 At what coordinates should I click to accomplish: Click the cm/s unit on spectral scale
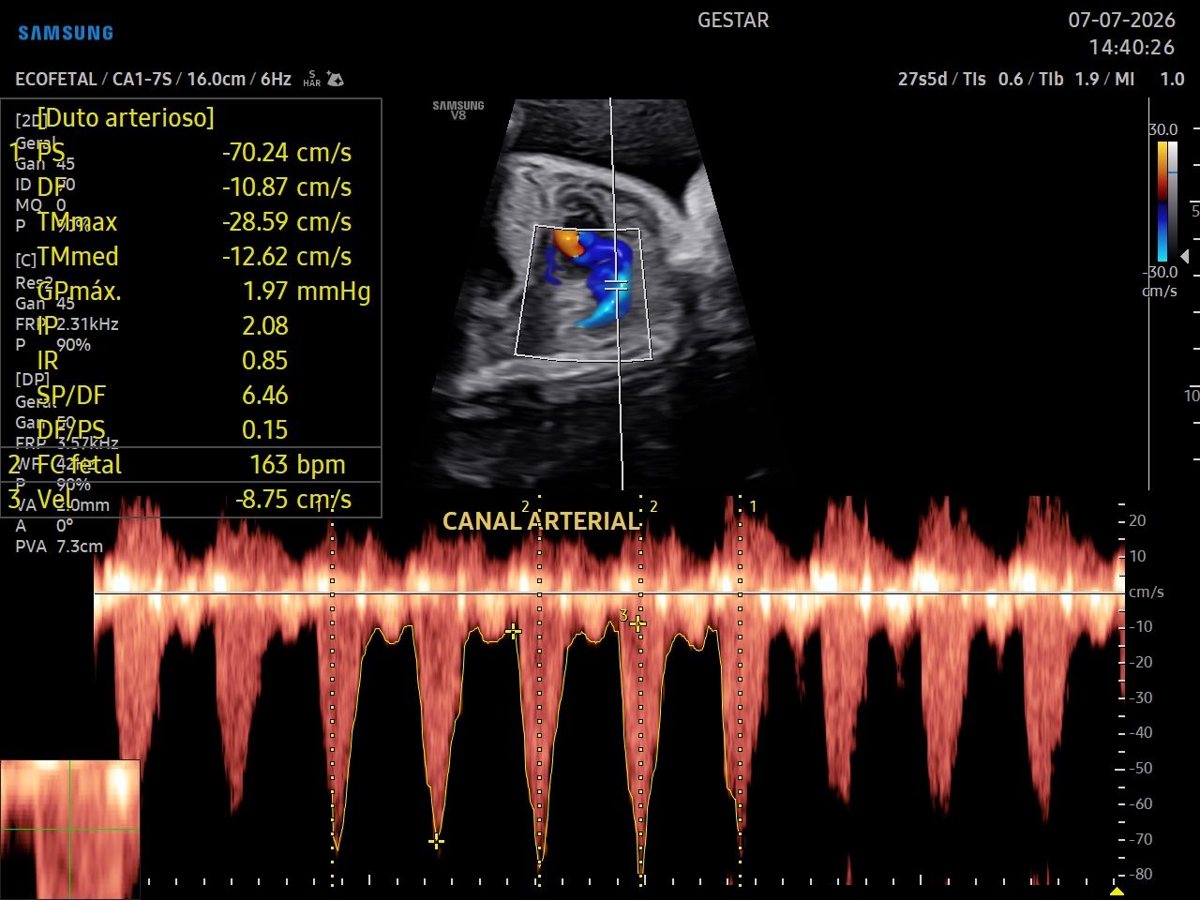[x=1147, y=592]
